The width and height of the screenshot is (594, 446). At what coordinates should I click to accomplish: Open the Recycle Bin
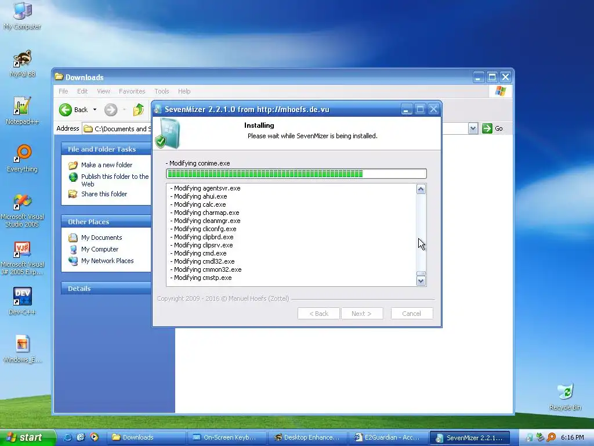coord(565,397)
